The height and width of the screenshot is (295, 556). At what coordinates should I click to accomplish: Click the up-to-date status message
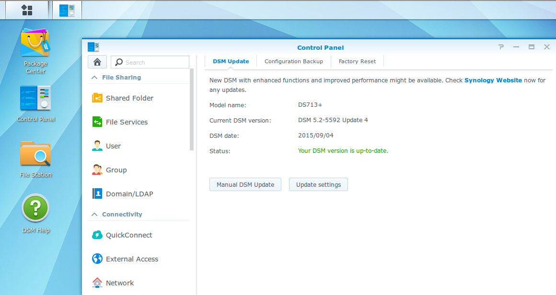[343, 151]
